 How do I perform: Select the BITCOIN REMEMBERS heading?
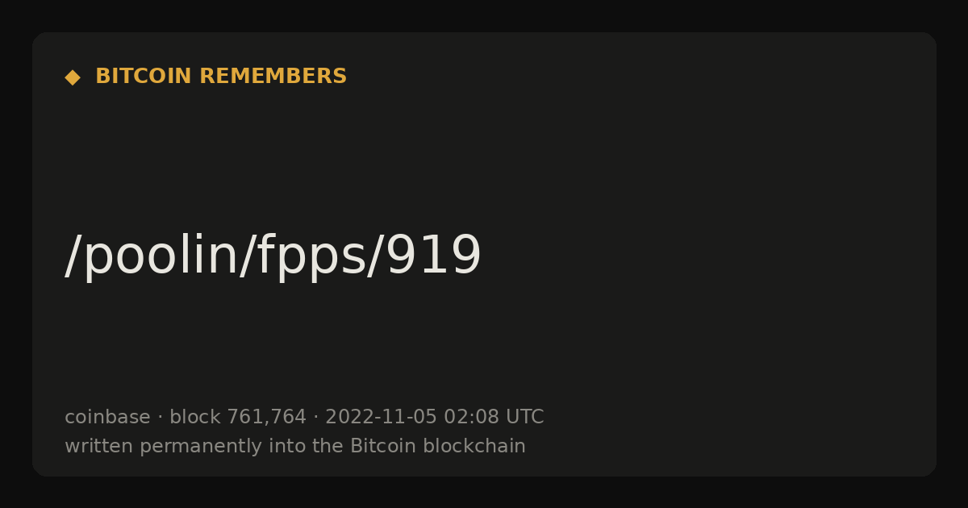(221, 77)
